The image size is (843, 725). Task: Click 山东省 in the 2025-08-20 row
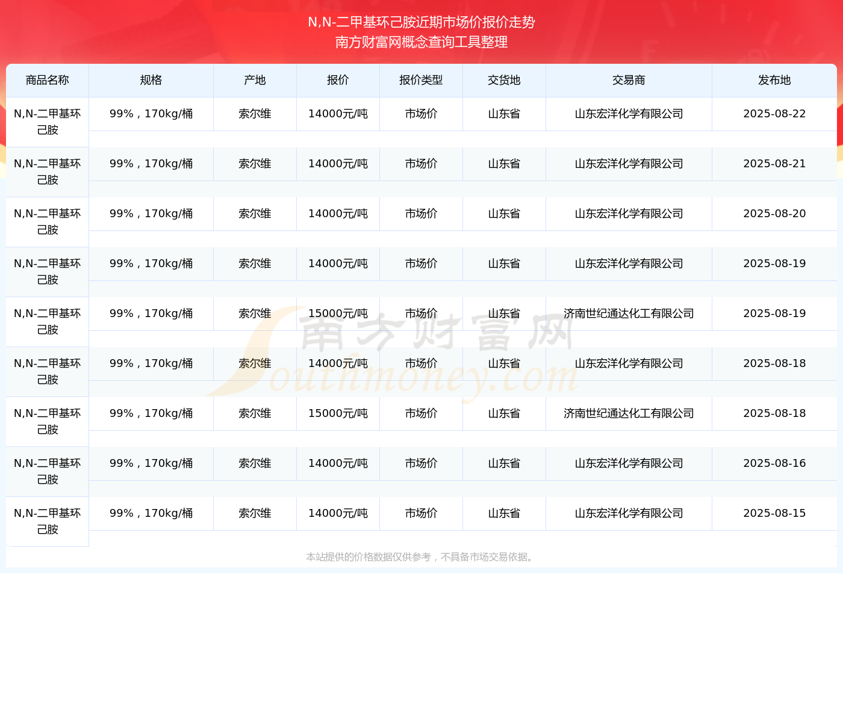point(504,214)
